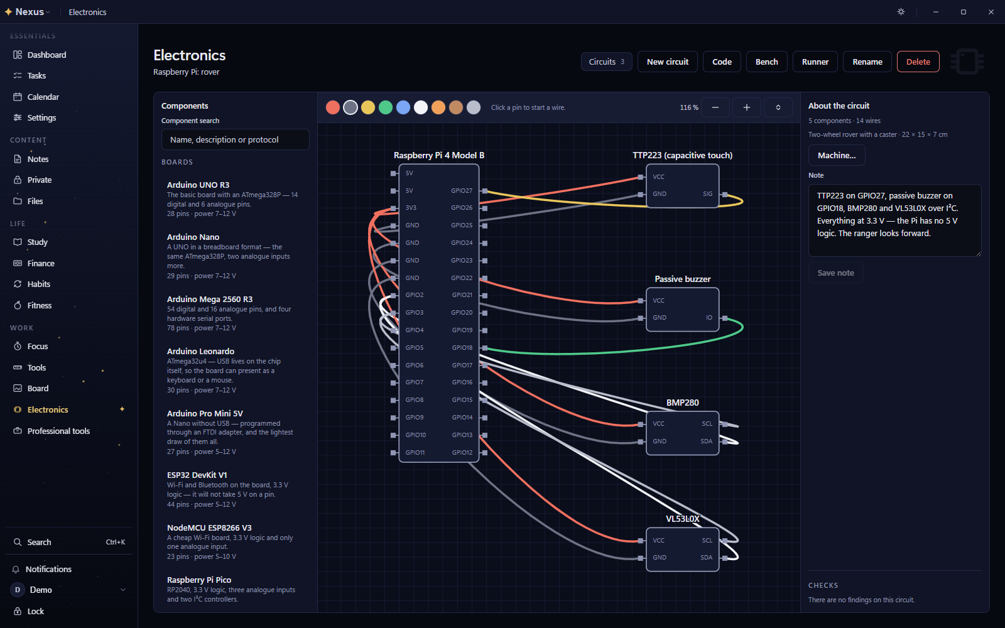
Task: Click the Save note button
Action: (x=835, y=273)
